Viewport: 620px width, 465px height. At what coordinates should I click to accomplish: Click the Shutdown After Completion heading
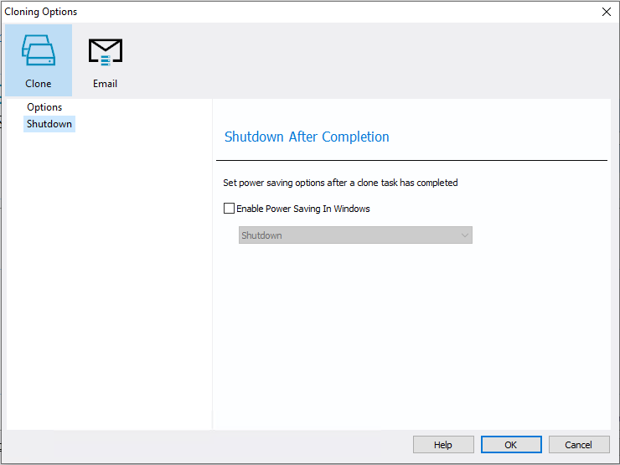[x=307, y=137]
